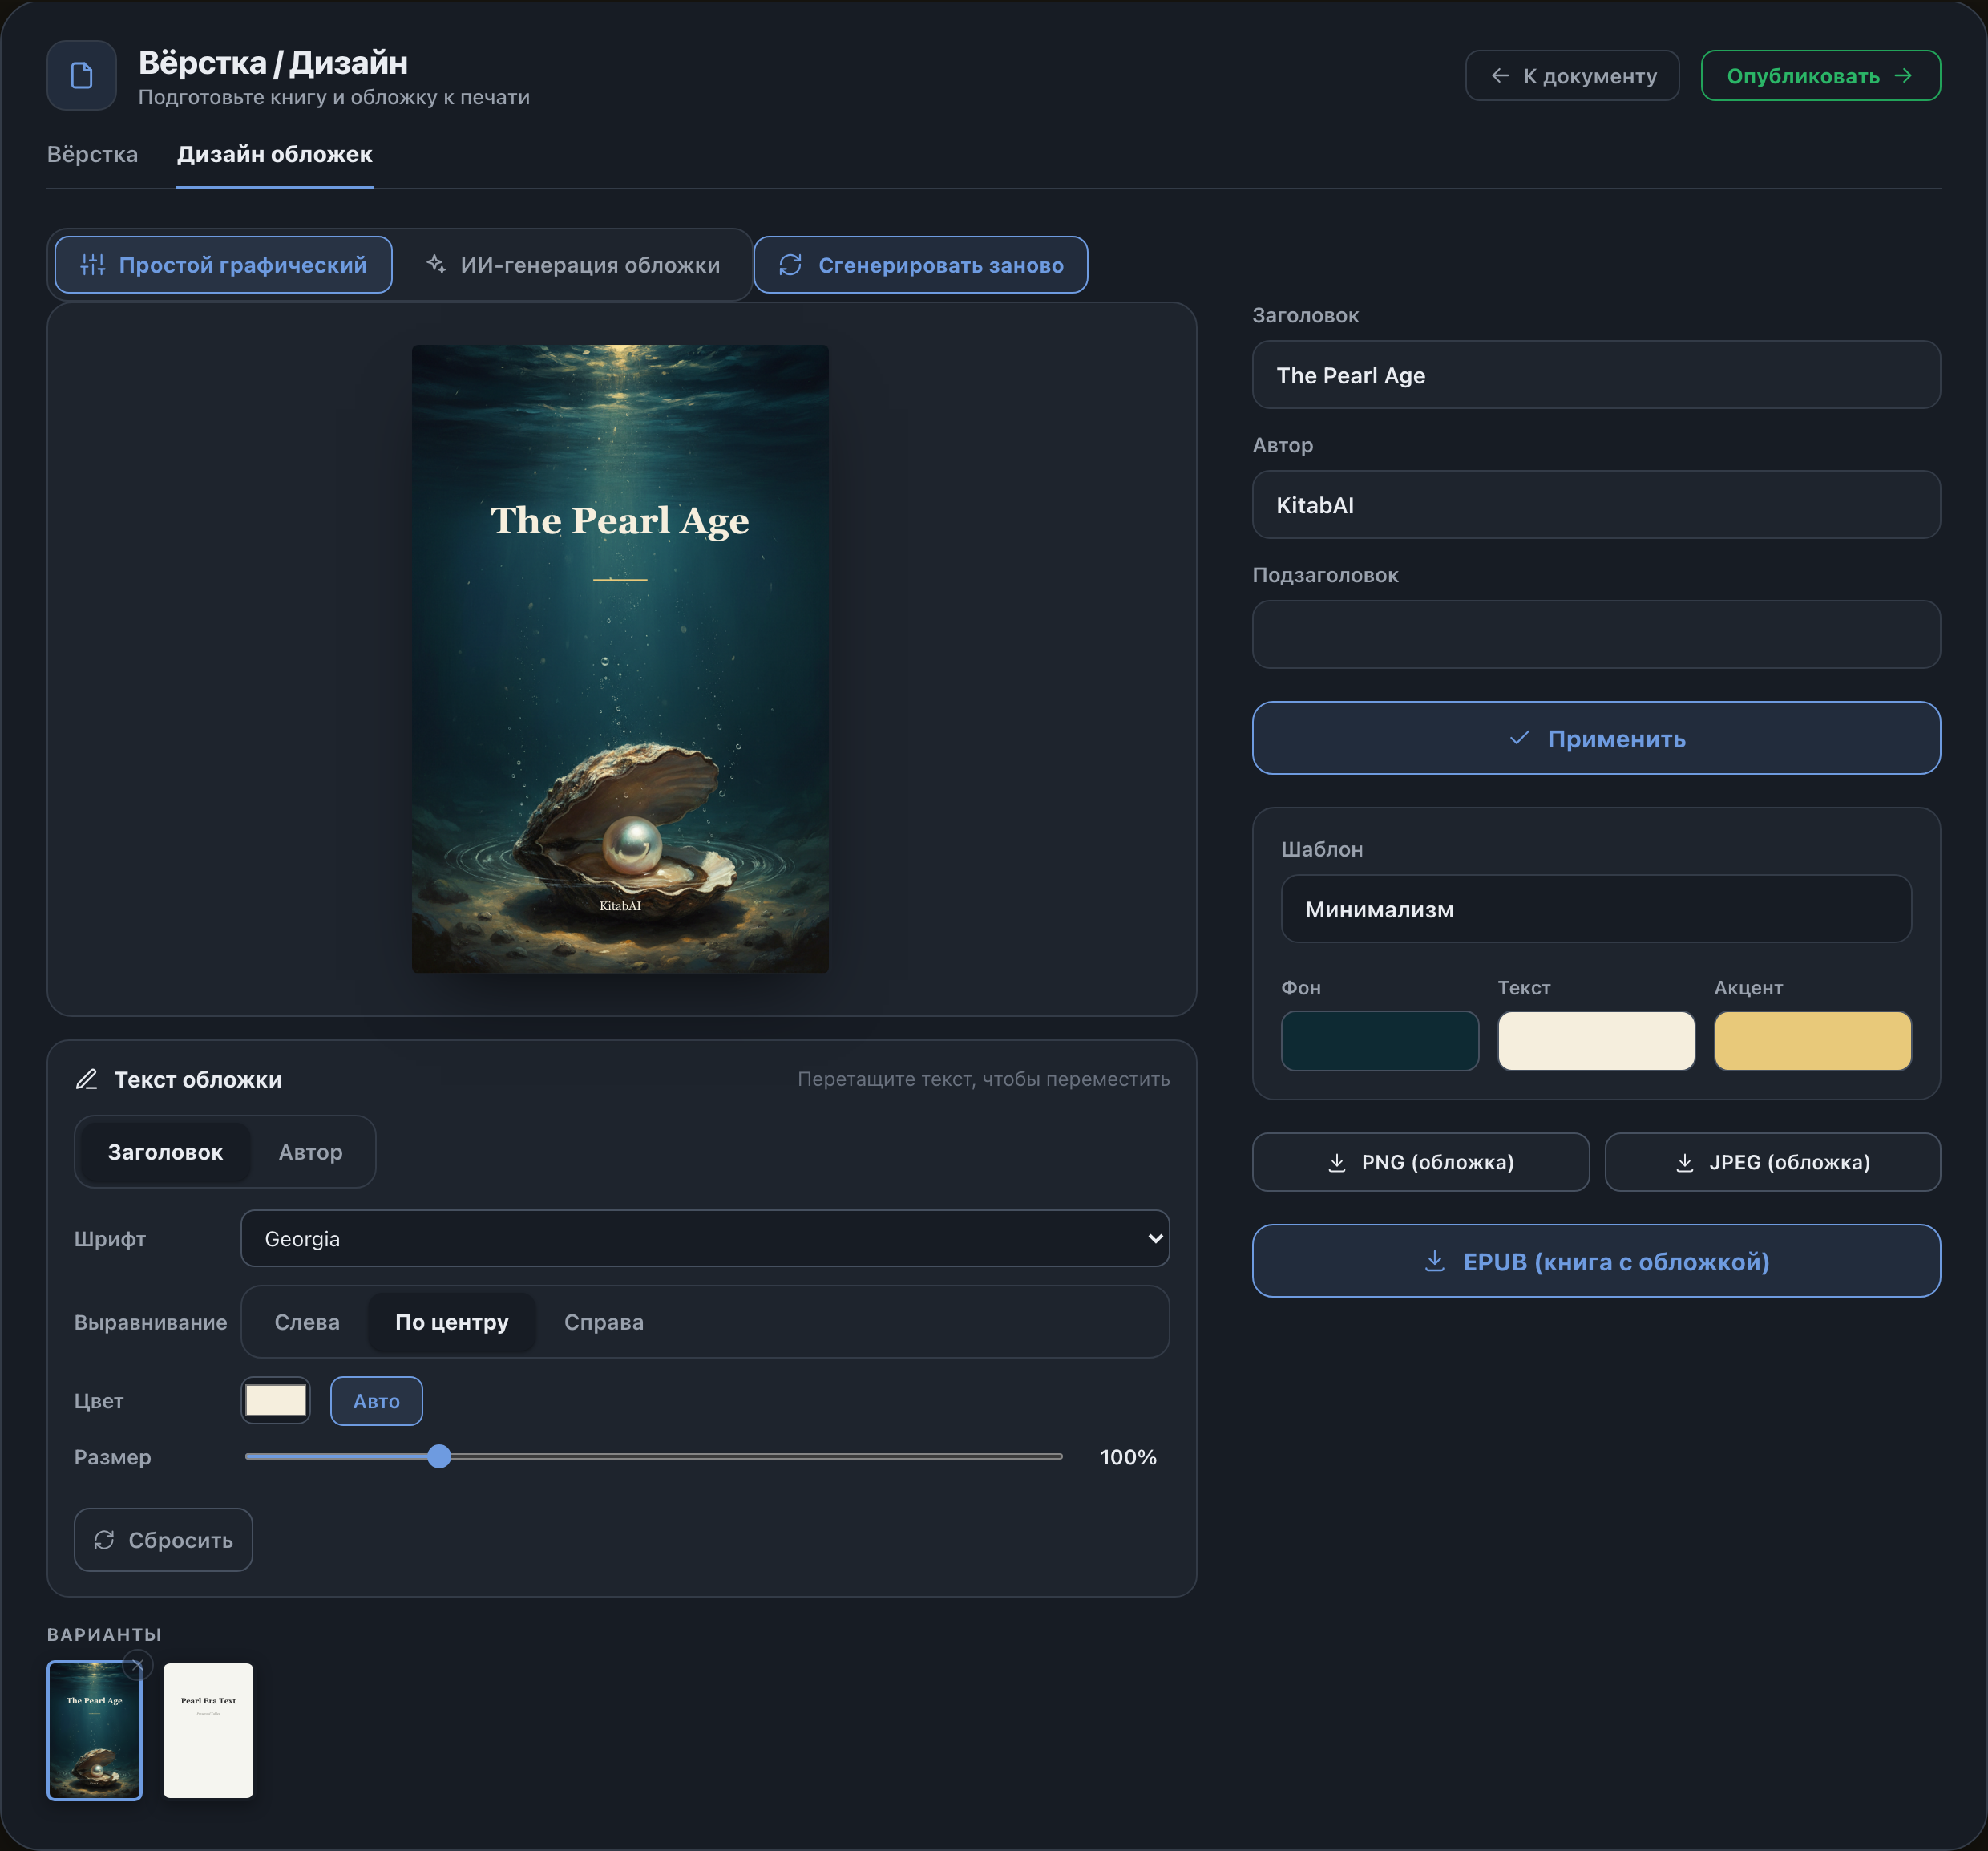Click the refresh icon in Сгенерировать заново
Viewport: 1988px width, 1851px height.
pos(790,265)
